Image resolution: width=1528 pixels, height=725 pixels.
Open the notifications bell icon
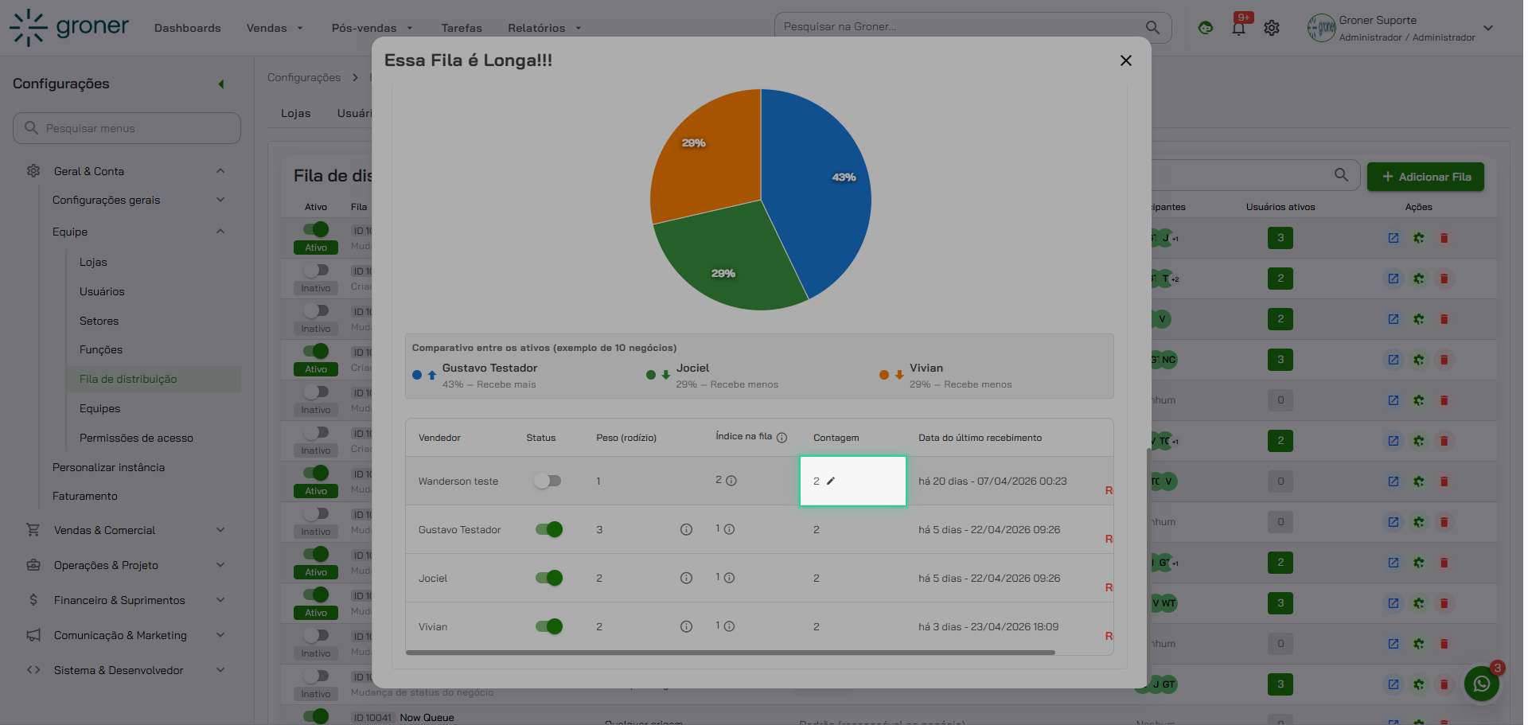pos(1238,29)
